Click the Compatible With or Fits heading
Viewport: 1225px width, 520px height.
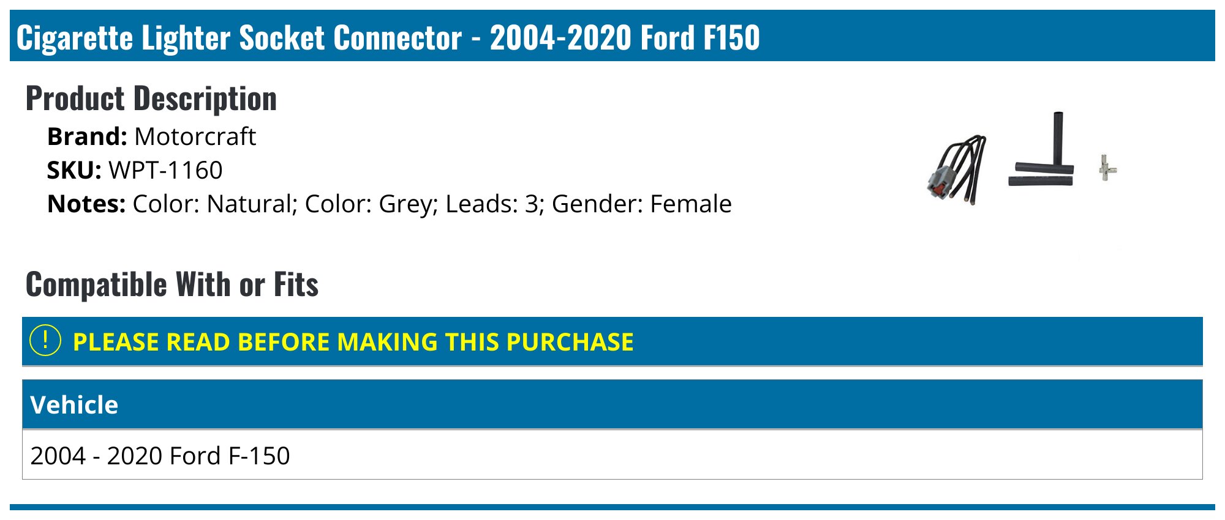click(x=172, y=284)
